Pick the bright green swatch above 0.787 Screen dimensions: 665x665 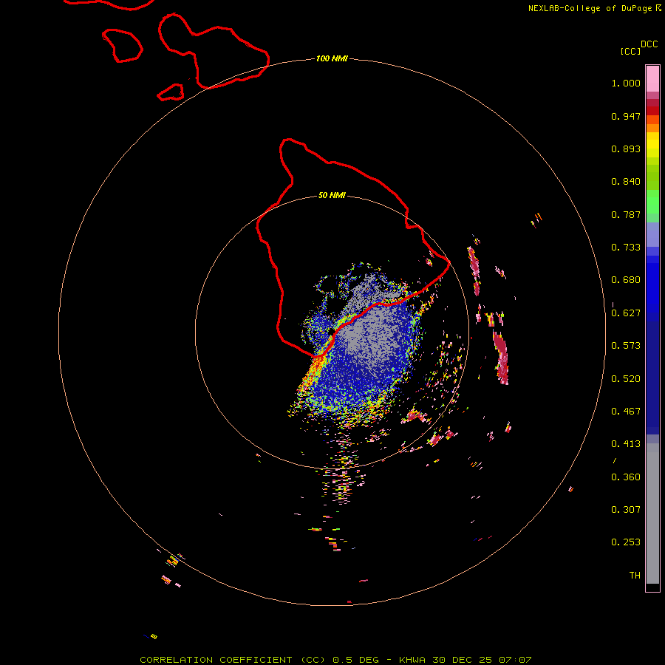[x=652, y=202]
